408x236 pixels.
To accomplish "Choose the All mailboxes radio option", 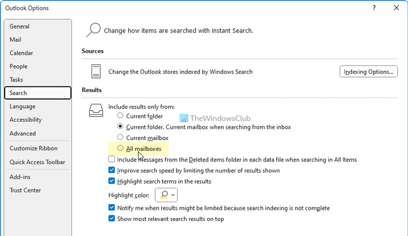I will (121, 149).
